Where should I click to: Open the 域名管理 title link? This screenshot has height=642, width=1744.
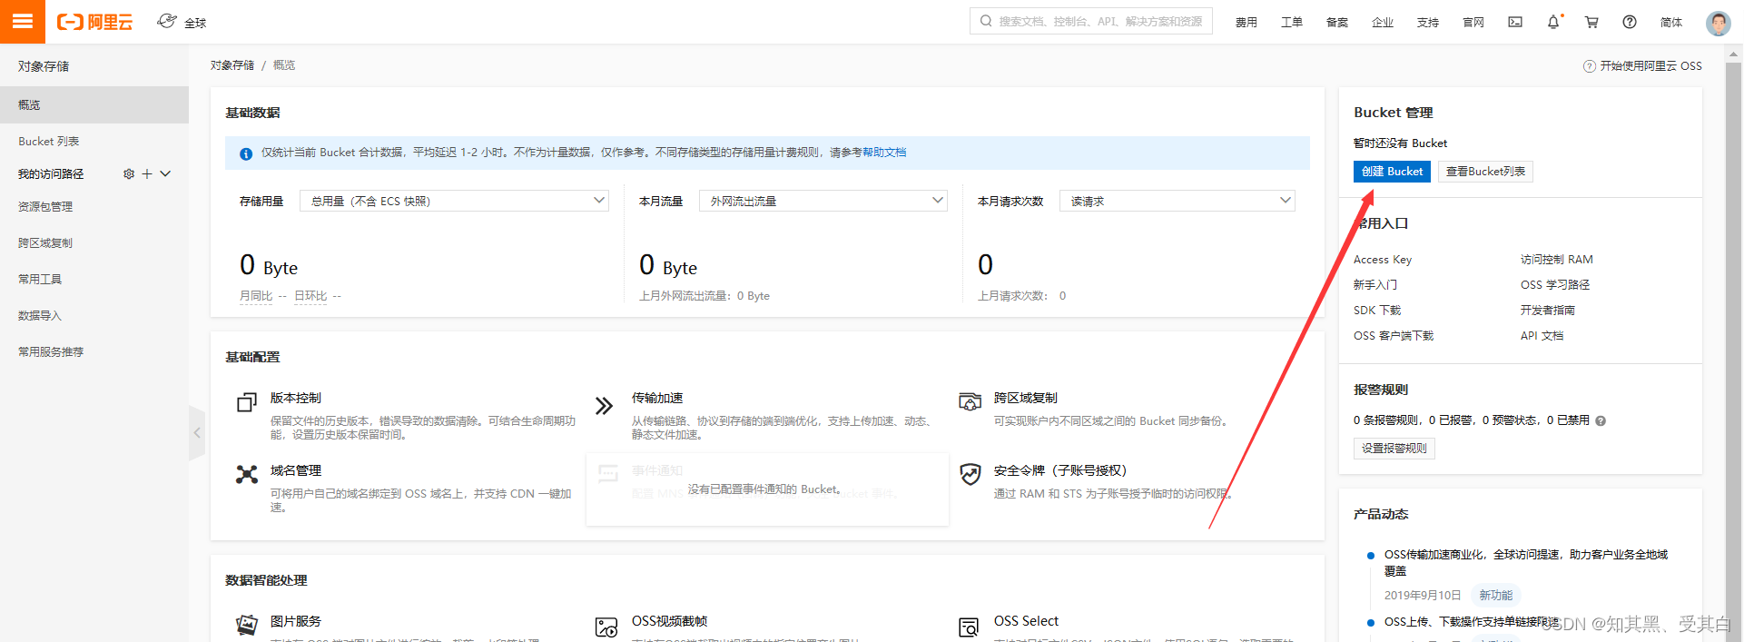pyautogui.click(x=296, y=470)
